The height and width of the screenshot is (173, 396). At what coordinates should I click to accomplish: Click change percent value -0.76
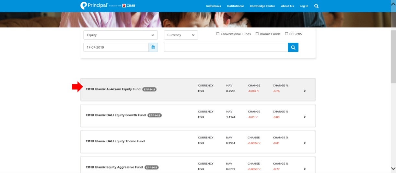click(x=276, y=91)
